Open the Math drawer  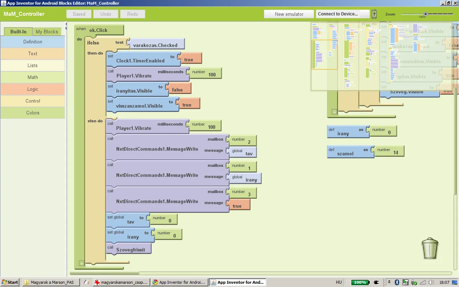click(33, 77)
